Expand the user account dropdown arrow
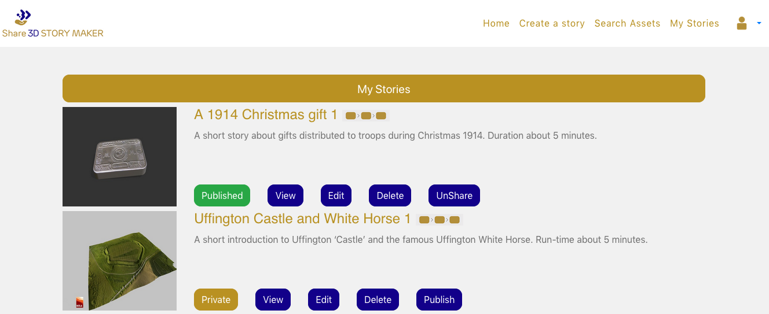 759,24
